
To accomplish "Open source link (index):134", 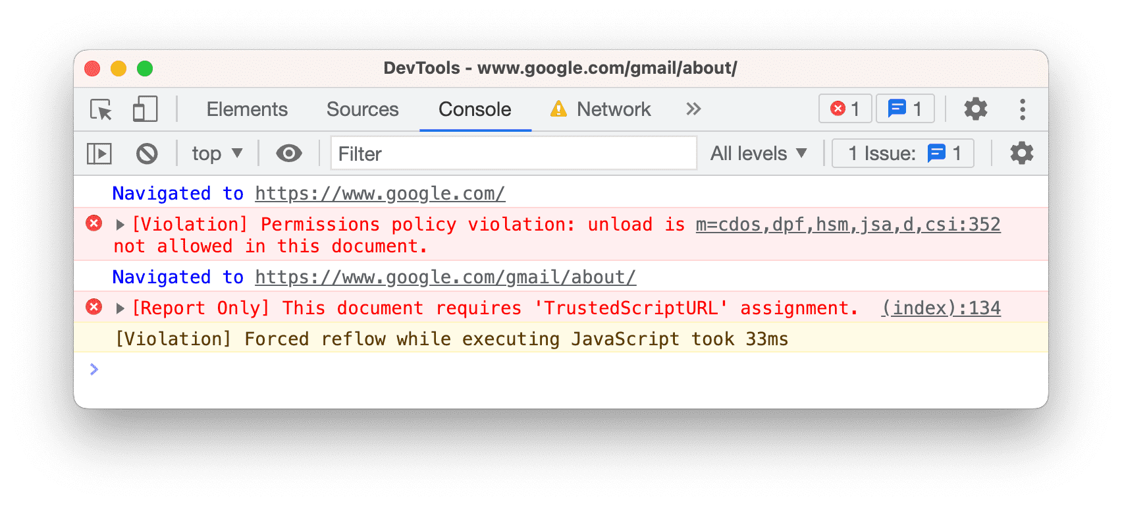I will point(940,308).
